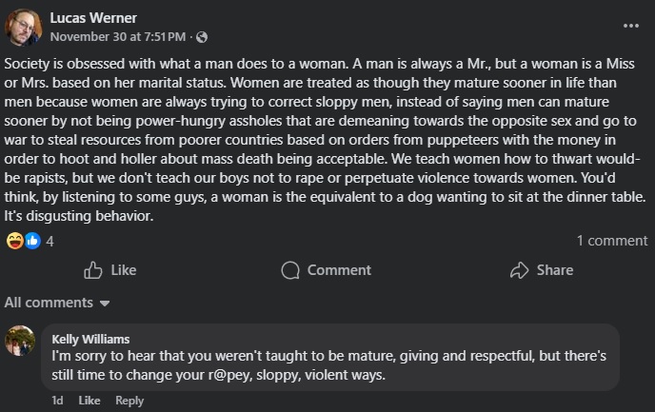Screen dimensions: 655x412
Task: Like Kelly Williams' comment
Action: pos(89,401)
